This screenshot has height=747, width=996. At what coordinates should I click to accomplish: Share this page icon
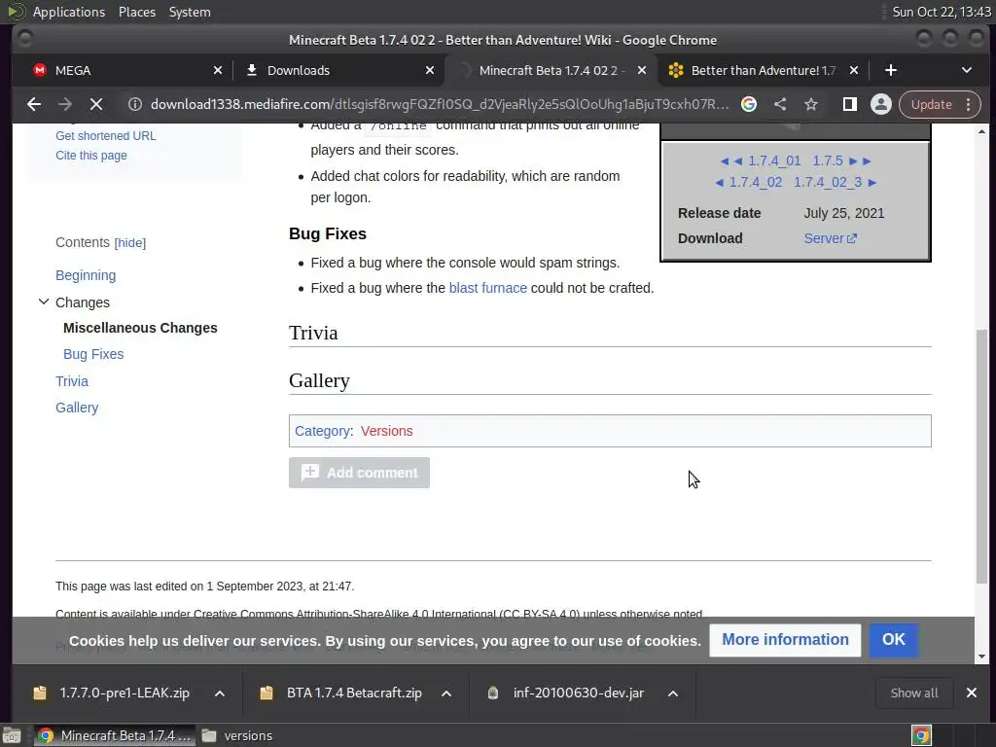(x=780, y=104)
